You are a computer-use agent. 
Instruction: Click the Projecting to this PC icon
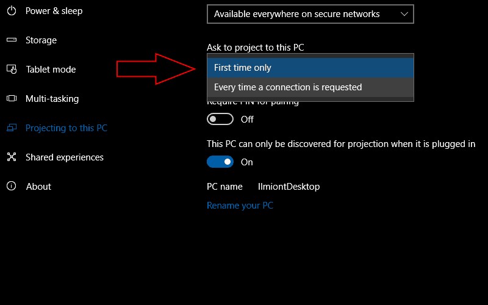12,127
